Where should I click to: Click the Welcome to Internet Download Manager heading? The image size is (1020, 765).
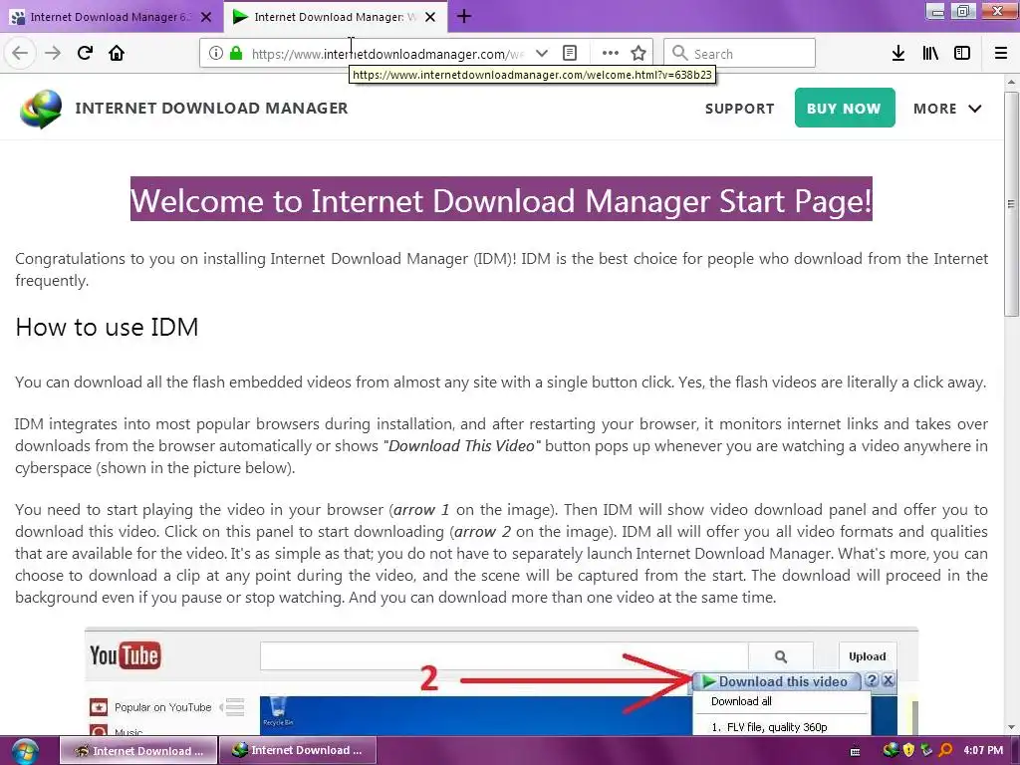(501, 199)
